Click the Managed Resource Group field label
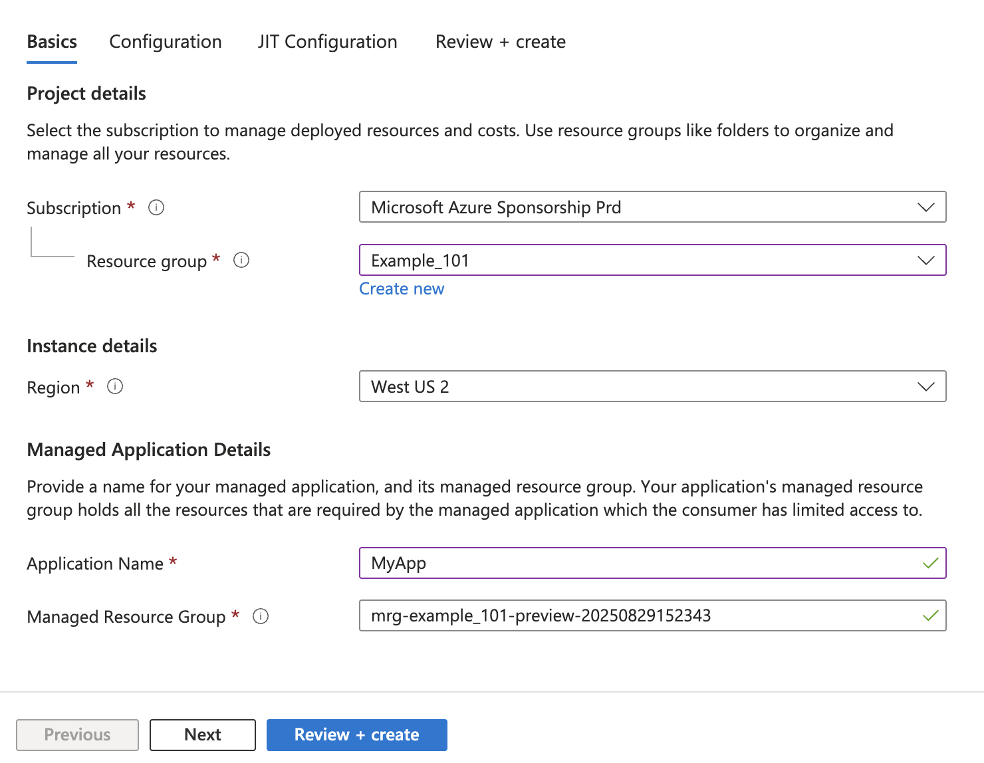 coord(126,617)
